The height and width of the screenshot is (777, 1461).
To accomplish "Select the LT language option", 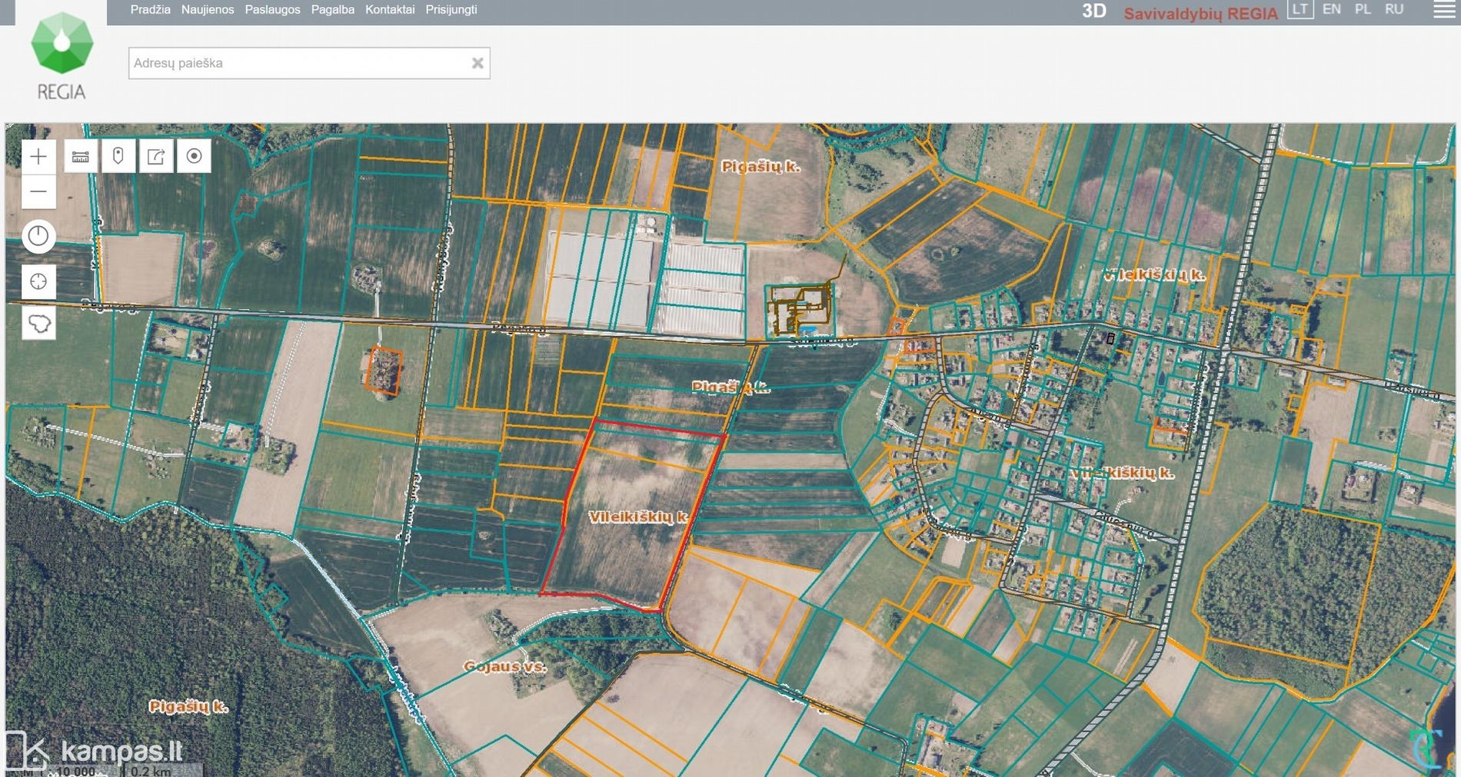I will 1300,9.
